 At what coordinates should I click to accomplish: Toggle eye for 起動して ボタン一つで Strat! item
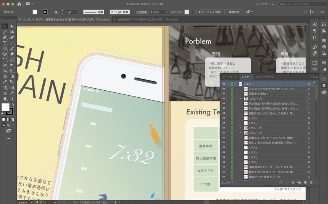224,138
